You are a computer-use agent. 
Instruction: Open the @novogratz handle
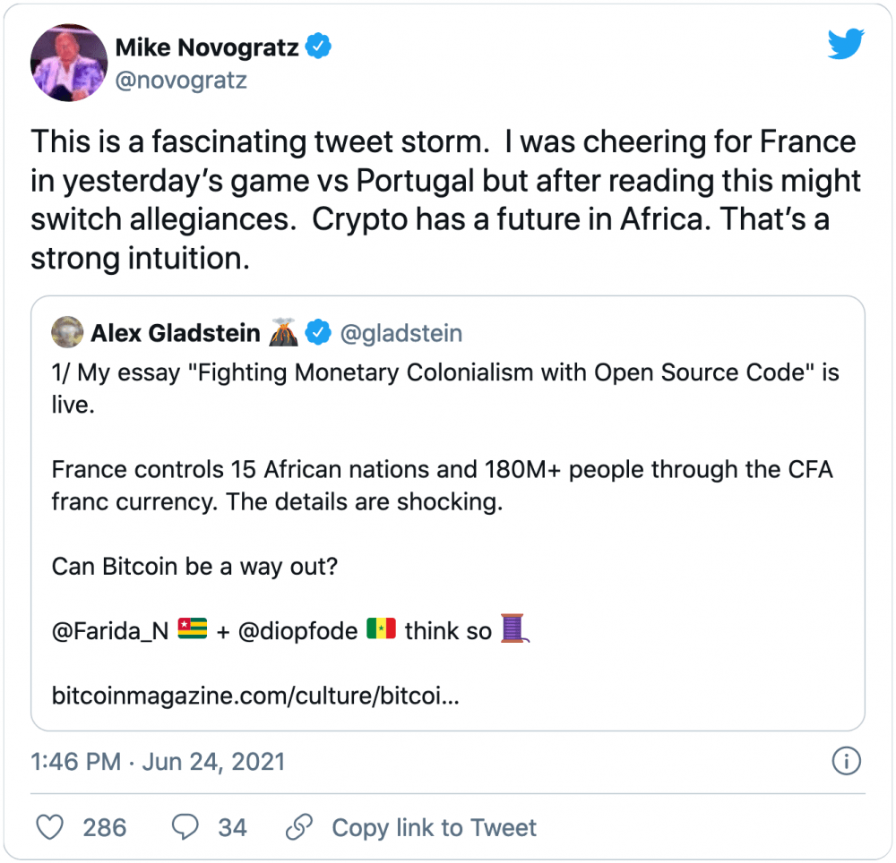(180, 81)
